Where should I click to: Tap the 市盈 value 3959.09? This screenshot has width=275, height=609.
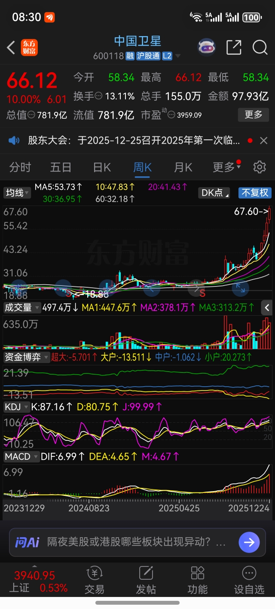(x=189, y=115)
